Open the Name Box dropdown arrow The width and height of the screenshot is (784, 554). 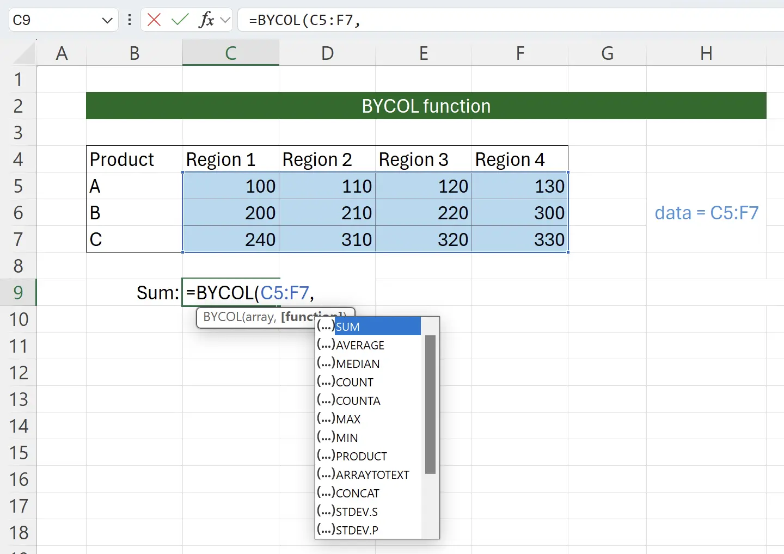pos(108,20)
